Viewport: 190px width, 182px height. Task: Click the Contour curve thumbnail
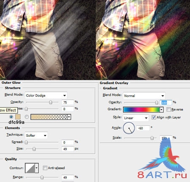point(30,168)
